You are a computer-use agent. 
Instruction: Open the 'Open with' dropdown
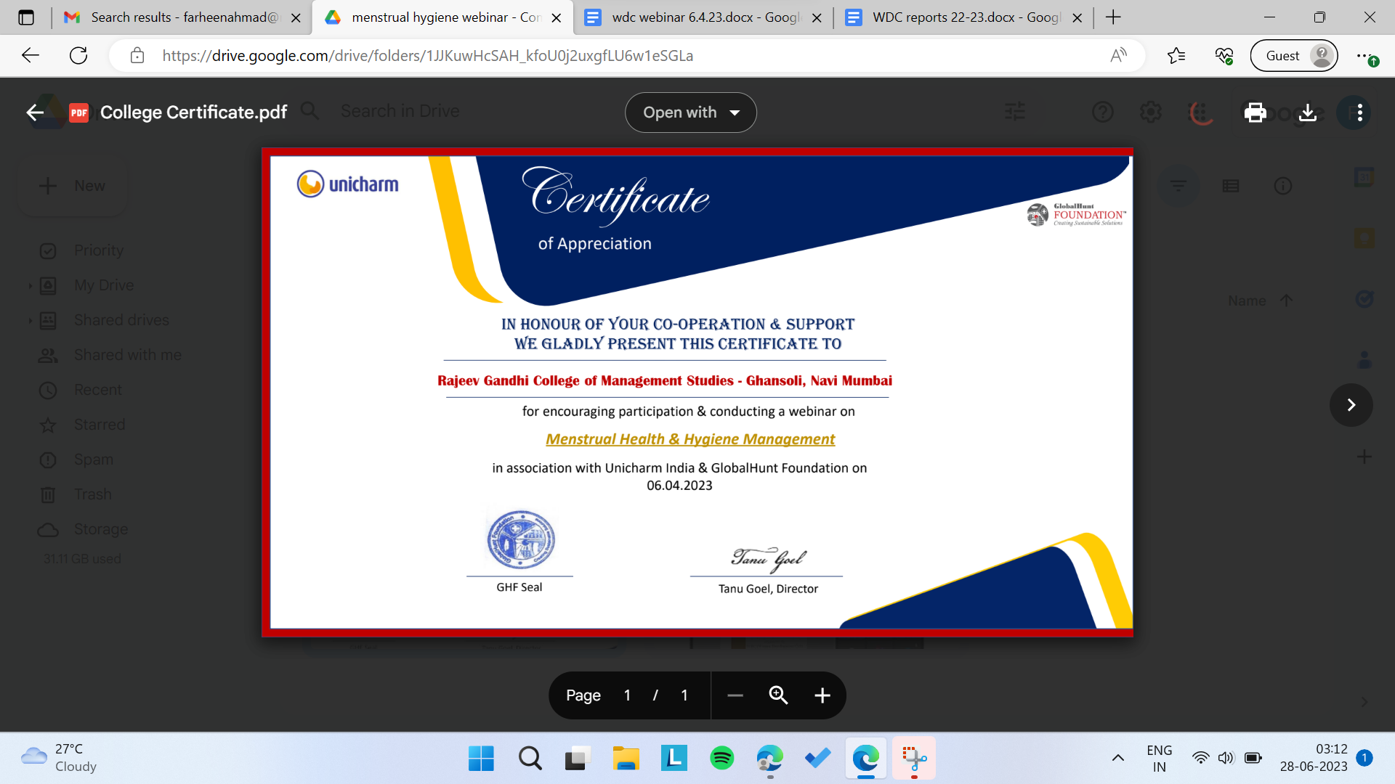point(690,113)
